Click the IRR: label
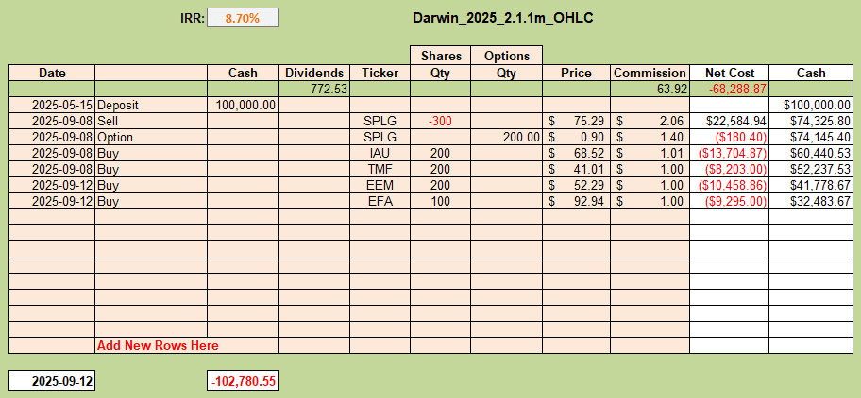 click(x=193, y=18)
